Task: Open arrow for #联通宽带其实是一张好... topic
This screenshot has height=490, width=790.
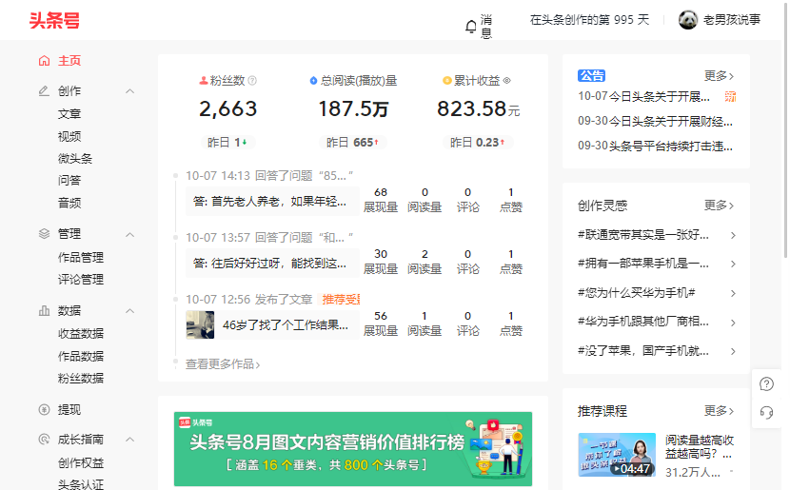Action: click(733, 235)
